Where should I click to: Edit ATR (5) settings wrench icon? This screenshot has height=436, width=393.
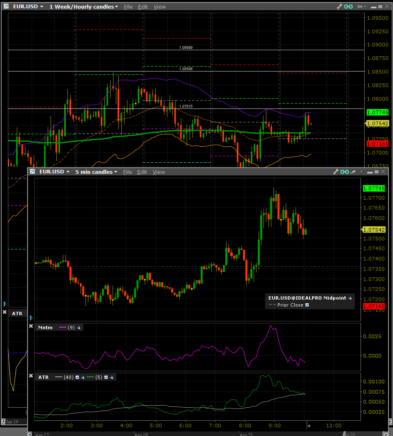pyautogui.click(x=111, y=377)
